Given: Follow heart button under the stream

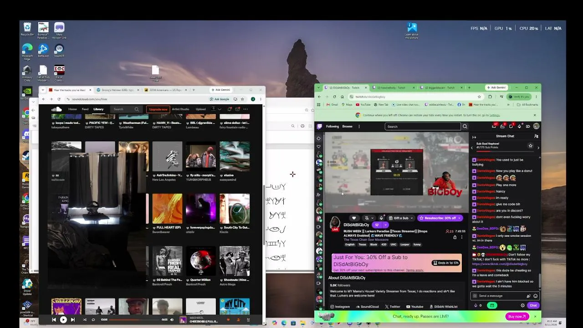Looking at the screenshot, I should point(354,218).
